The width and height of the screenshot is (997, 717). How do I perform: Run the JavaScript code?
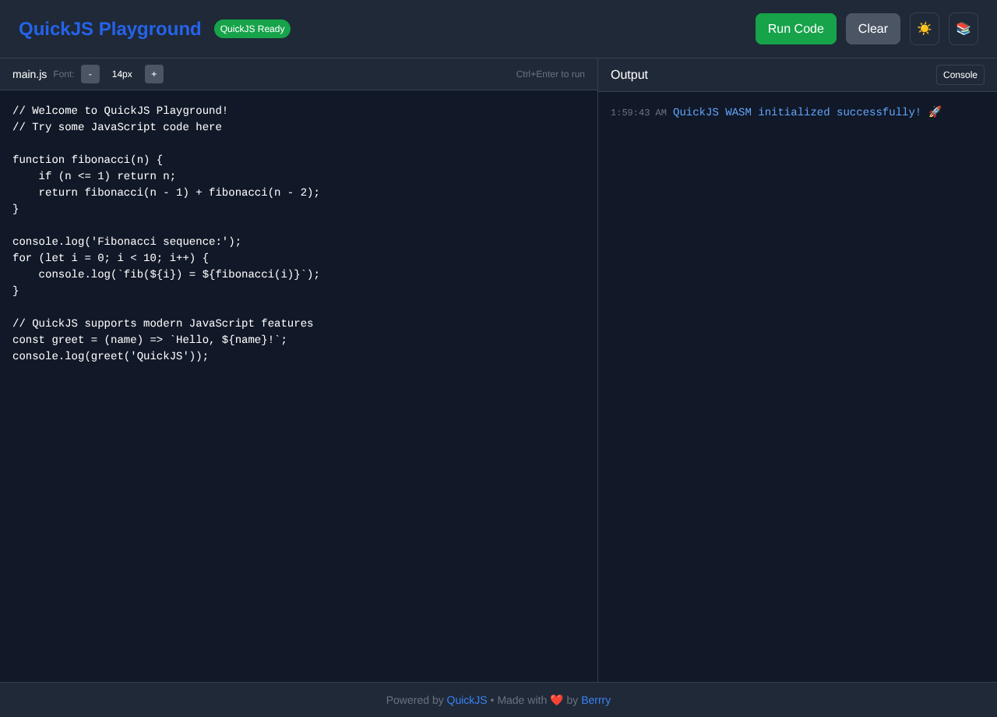795,28
